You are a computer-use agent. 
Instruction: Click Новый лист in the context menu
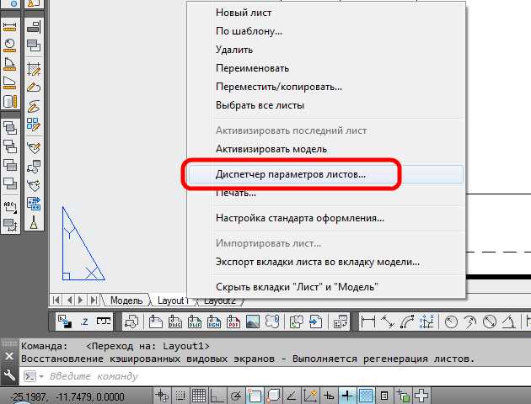pos(244,13)
